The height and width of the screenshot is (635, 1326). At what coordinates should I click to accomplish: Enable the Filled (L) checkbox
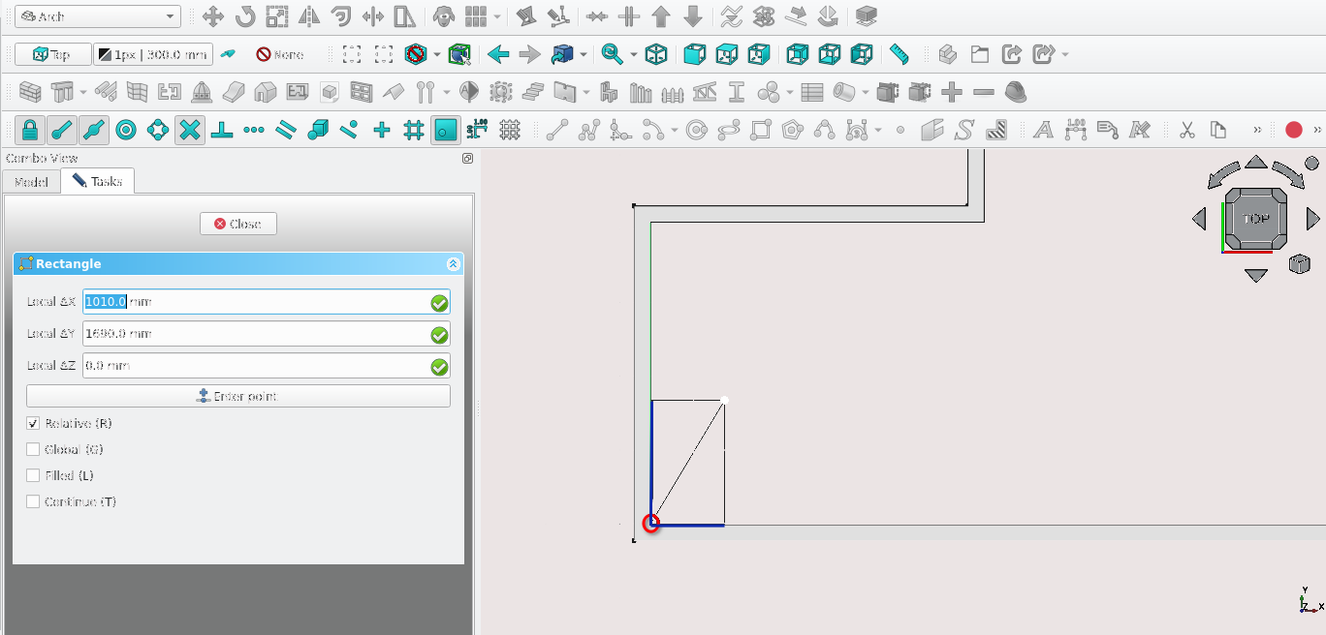pos(34,476)
